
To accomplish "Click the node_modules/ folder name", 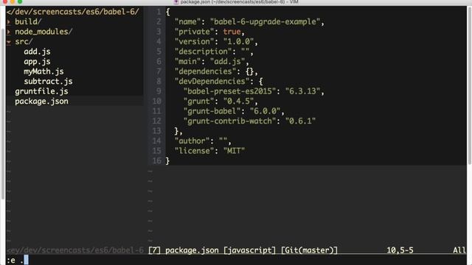I will (44, 32).
